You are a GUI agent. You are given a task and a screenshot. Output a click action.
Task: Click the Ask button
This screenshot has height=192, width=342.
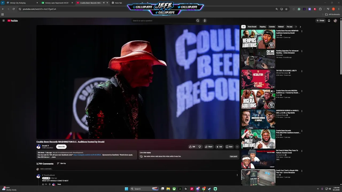(x=219, y=147)
